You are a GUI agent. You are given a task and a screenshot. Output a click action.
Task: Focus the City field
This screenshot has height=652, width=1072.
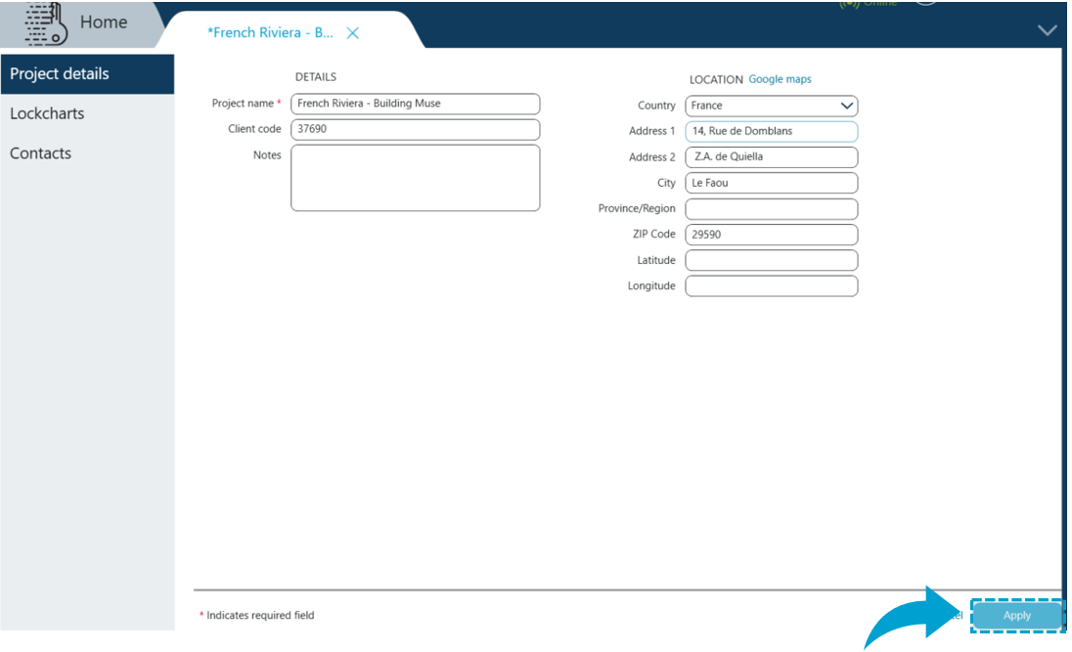coord(771,183)
